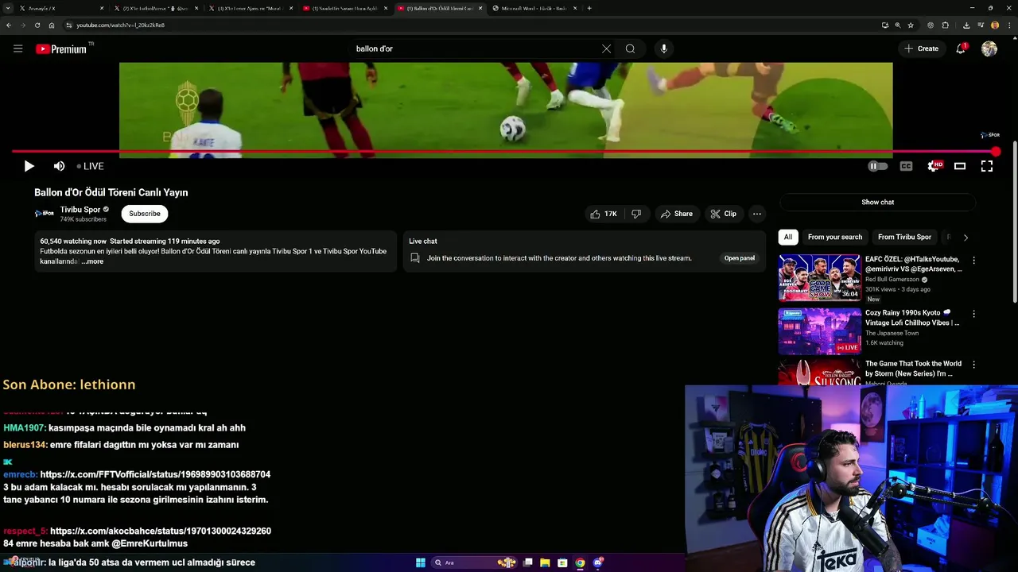Click the taskbar 'Ara' search box
The image size is (1018, 572).
click(473, 562)
